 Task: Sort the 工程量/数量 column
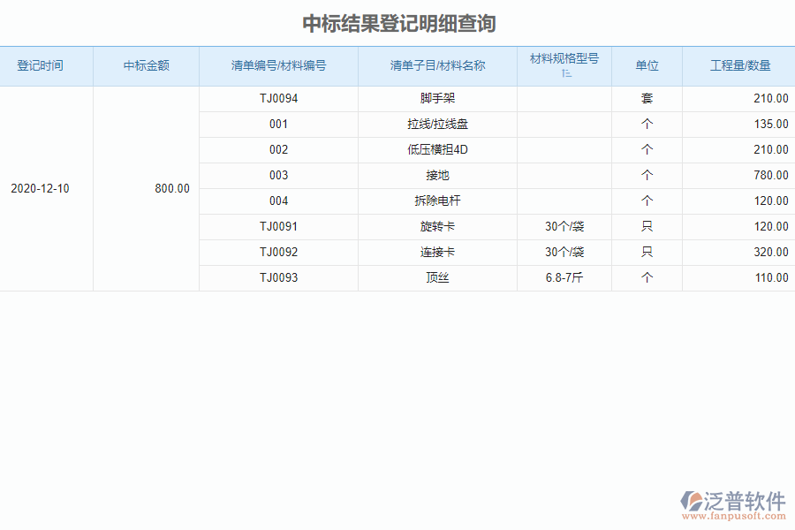click(738, 65)
